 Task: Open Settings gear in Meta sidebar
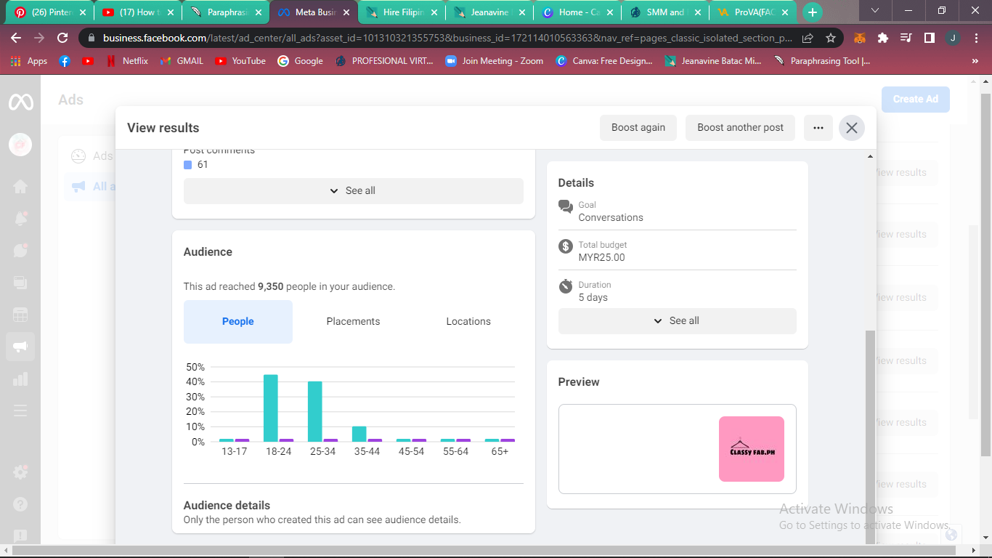20,472
